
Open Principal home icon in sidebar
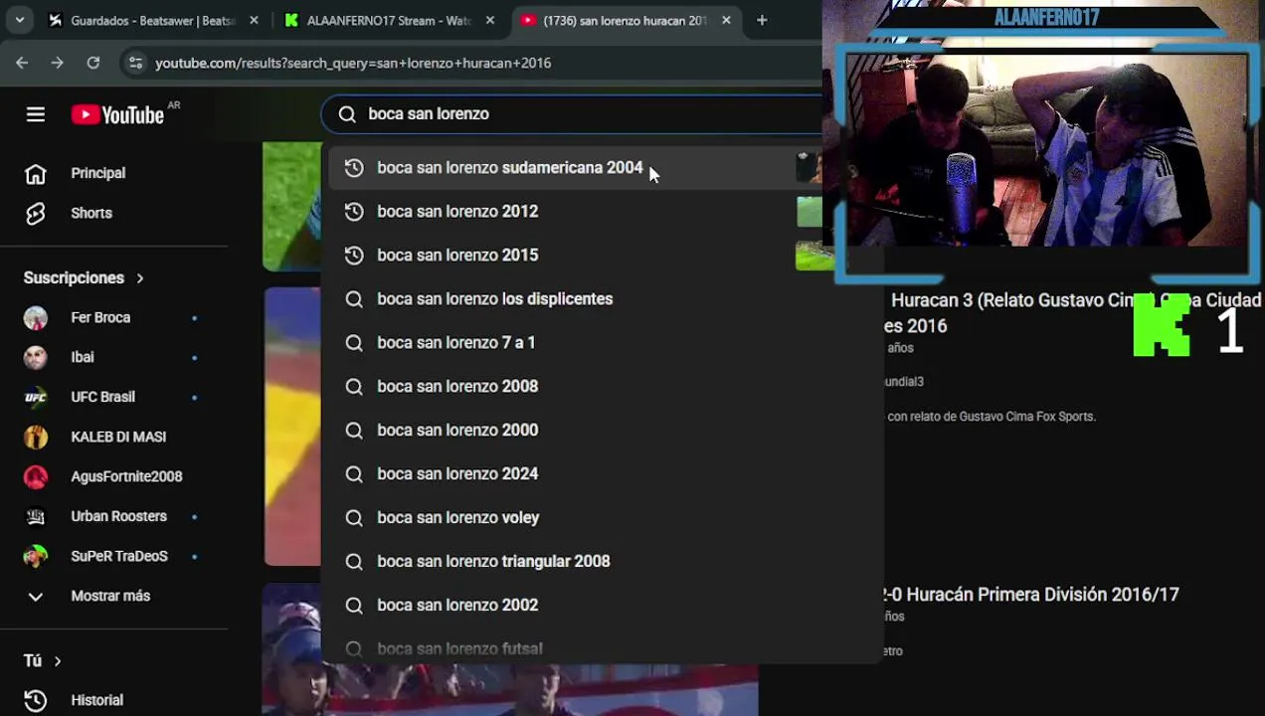pos(36,174)
